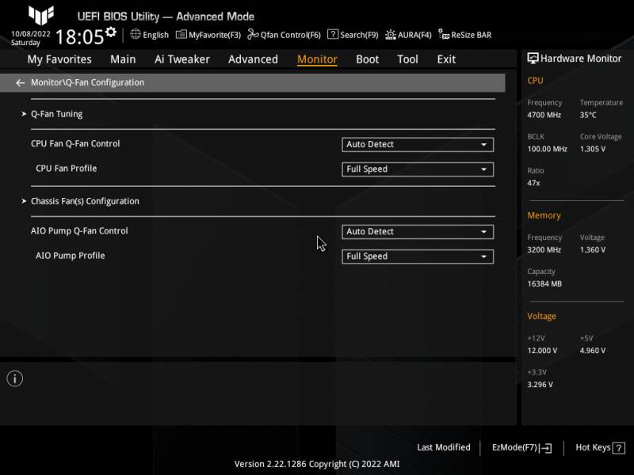
Task: Click CPU frequency 4700 MHz value
Action: point(544,115)
